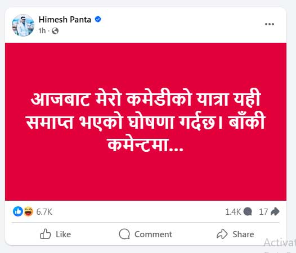The height and width of the screenshot is (253, 296).
Task: Open the three-dot post options menu
Action: point(270,24)
